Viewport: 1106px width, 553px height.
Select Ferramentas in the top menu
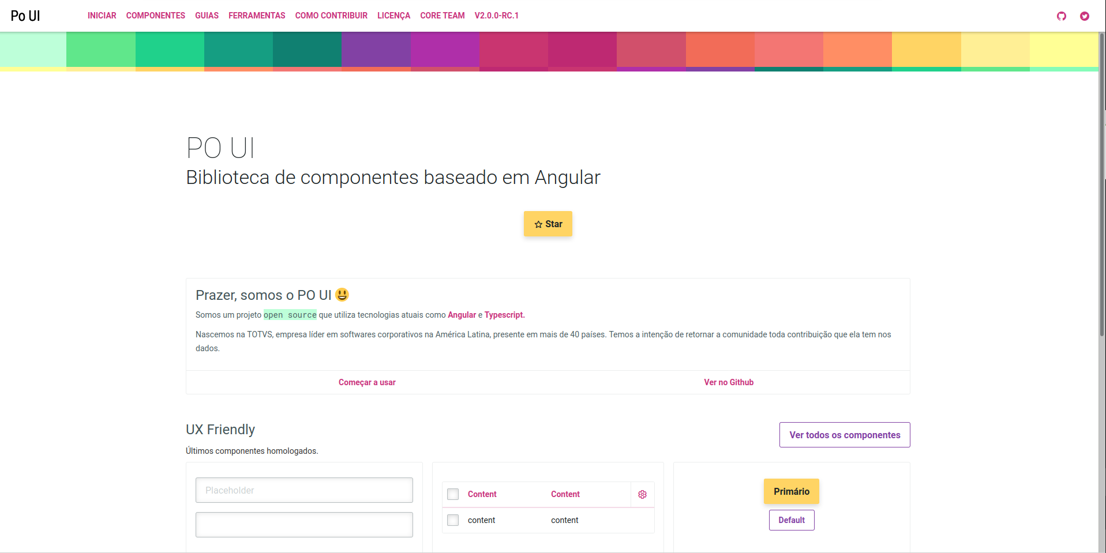click(x=257, y=16)
